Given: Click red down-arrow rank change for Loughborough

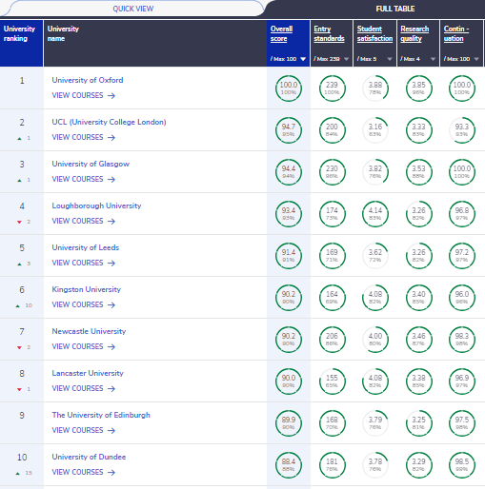Looking at the screenshot, I should tap(19, 222).
